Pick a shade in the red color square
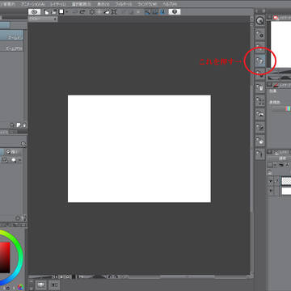The image size is (291, 291). [x=5, y=257]
